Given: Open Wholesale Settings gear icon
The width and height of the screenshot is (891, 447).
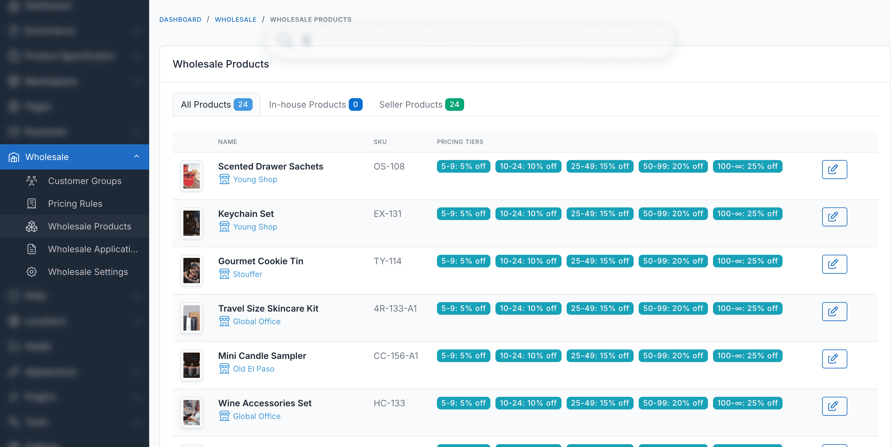Looking at the screenshot, I should 32,272.
